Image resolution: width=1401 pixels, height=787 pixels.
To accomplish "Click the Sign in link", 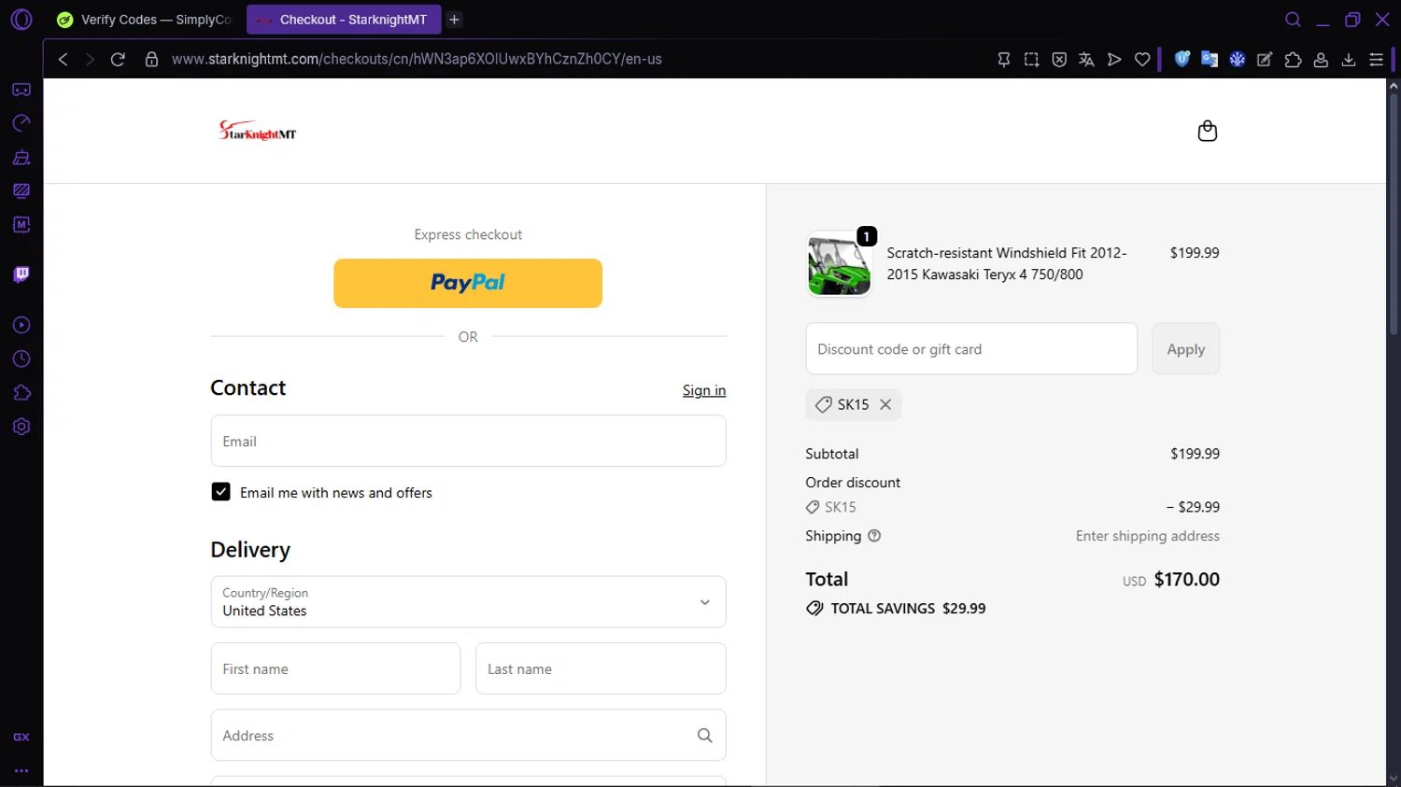I will pyautogui.click(x=704, y=390).
